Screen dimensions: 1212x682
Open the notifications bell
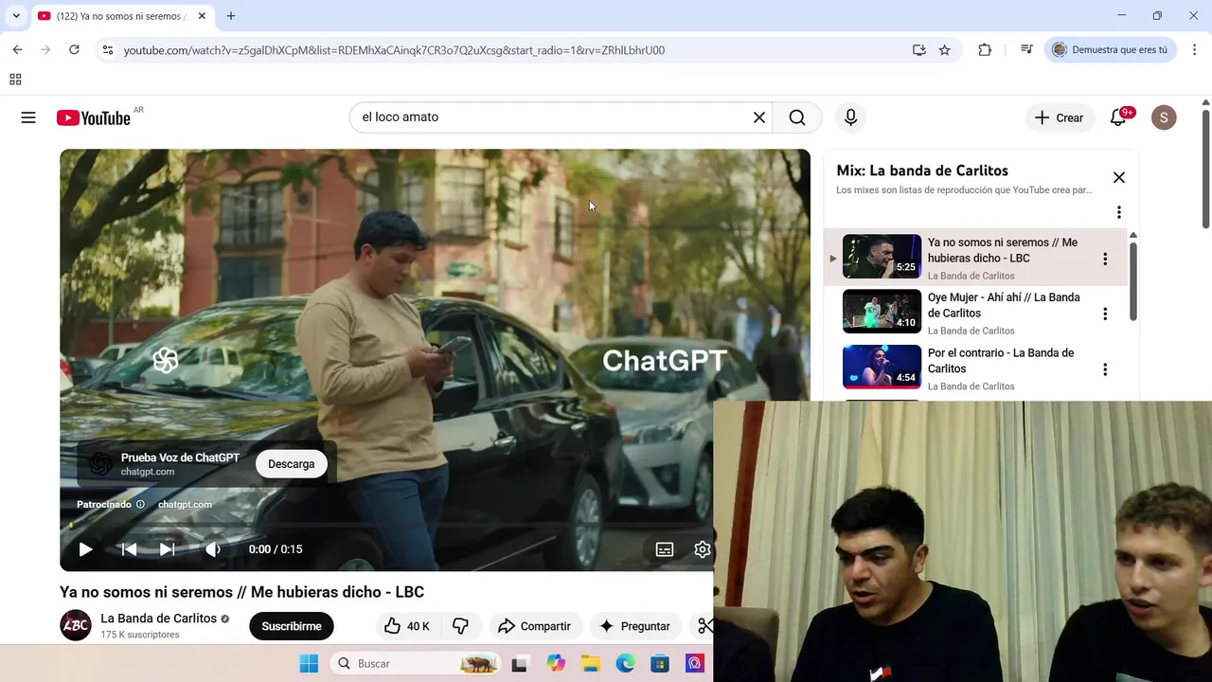(1118, 117)
